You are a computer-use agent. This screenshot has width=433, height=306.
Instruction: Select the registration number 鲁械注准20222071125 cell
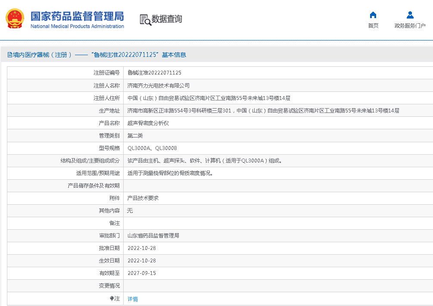154,73
